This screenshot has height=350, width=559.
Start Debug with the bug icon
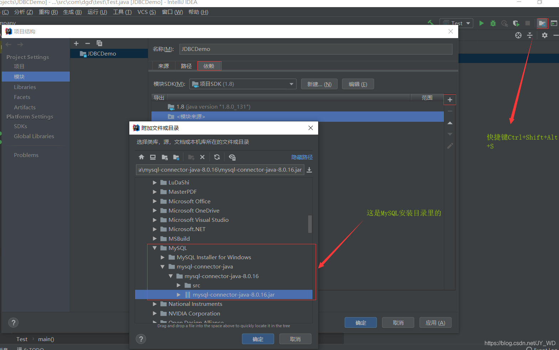point(493,23)
